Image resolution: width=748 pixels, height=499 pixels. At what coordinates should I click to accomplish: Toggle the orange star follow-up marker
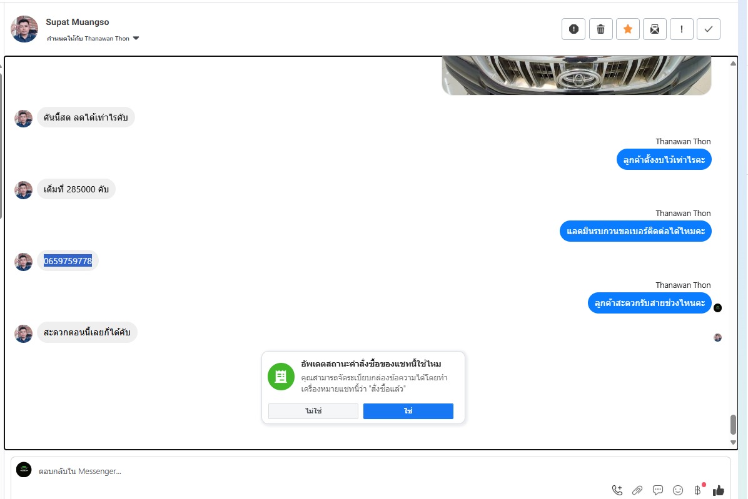click(628, 29)
